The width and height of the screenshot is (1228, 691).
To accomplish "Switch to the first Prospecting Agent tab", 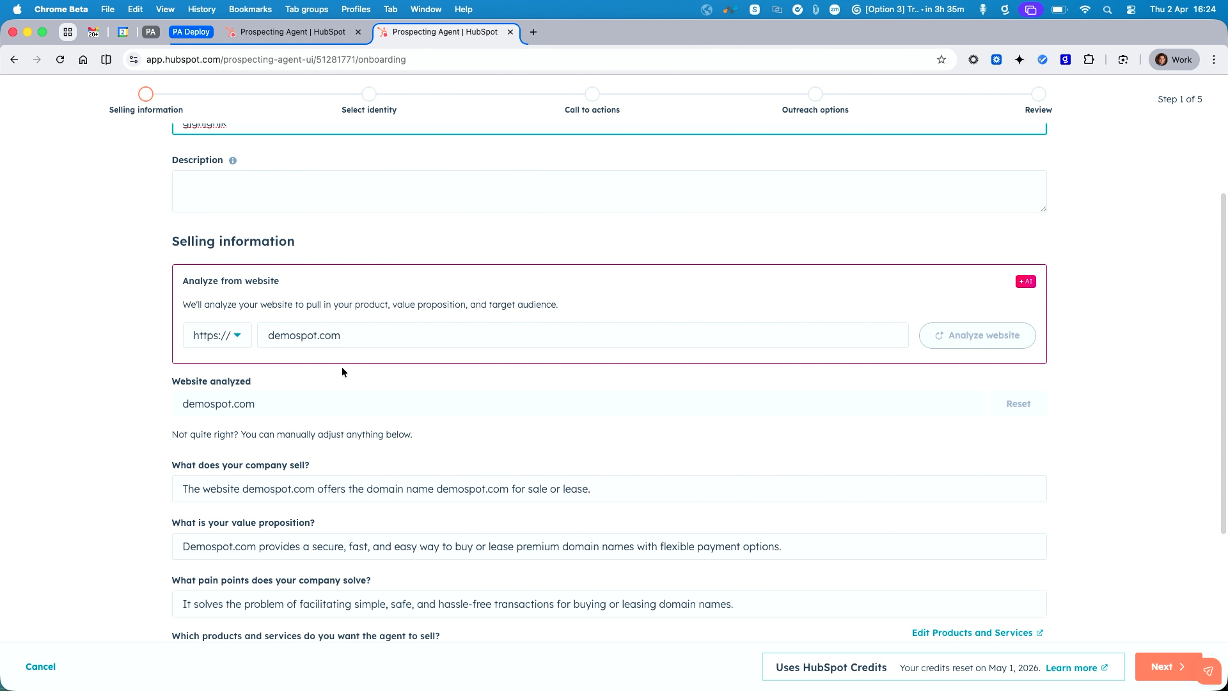I will [288, 31].
